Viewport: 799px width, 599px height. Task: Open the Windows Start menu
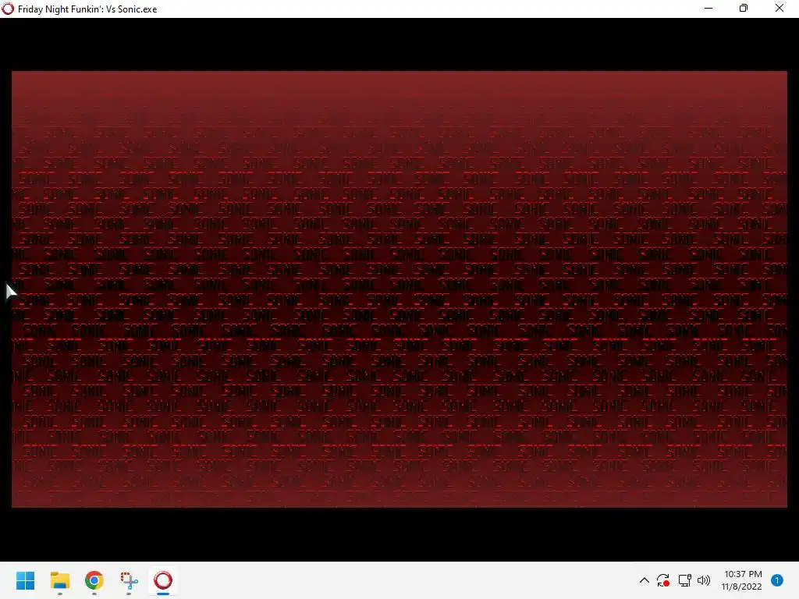(26, 580)
